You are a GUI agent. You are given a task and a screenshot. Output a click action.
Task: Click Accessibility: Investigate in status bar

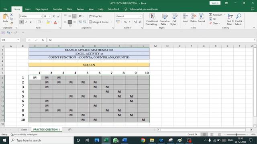pos(24,134)
